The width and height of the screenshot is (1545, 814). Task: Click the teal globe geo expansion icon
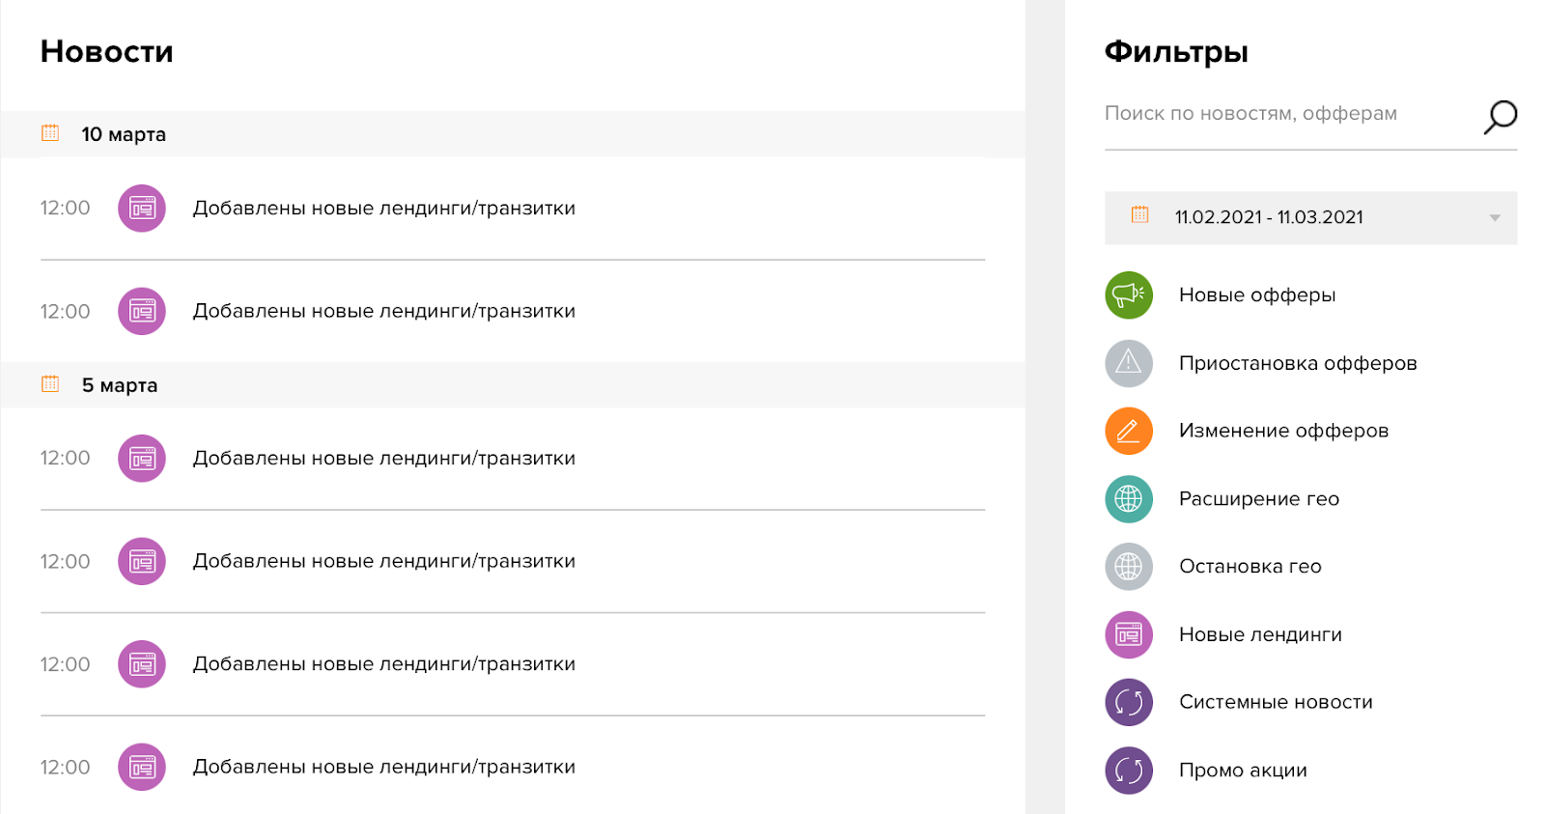1128,499
